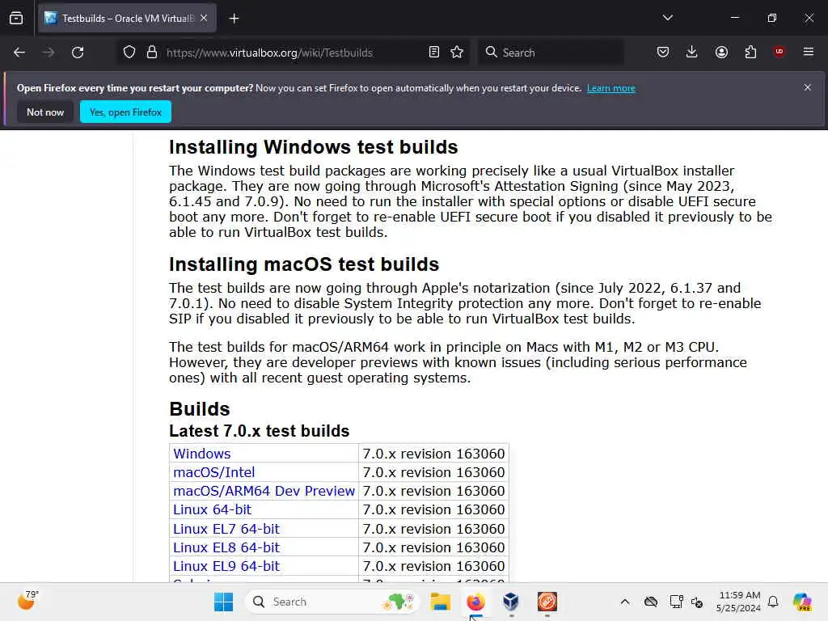Open the Windows test build link
828x621 pixels.
click(x=201, y=454)
